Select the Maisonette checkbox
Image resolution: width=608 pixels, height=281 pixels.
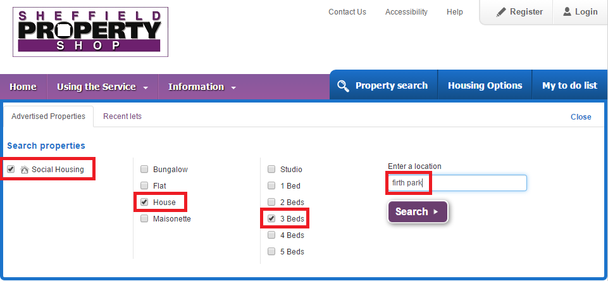[144, 218]
